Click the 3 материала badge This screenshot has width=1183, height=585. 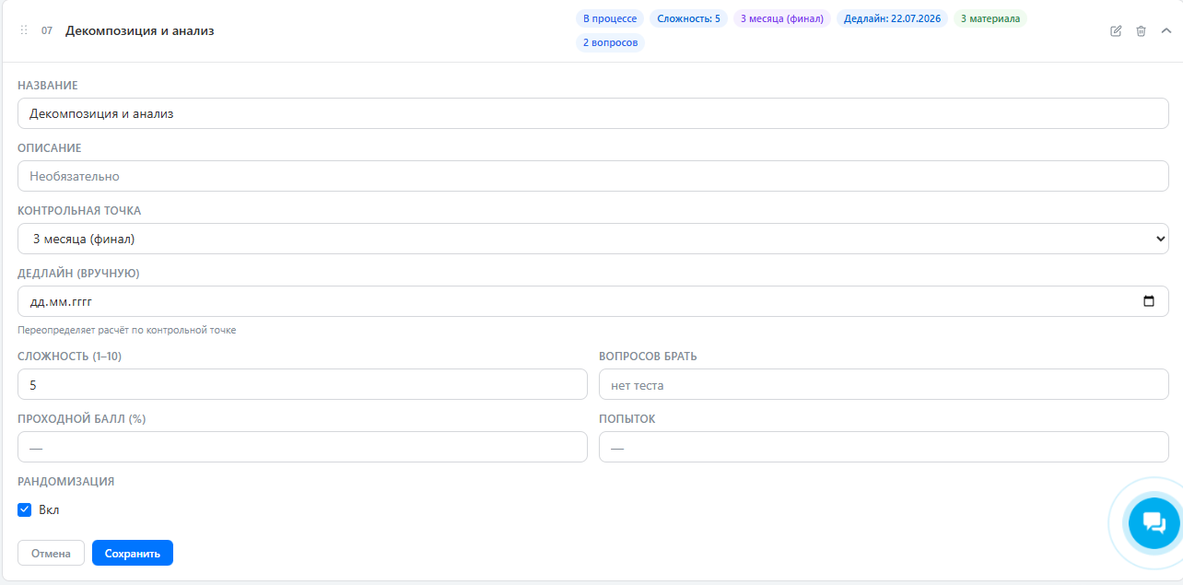tap(990, 18)
